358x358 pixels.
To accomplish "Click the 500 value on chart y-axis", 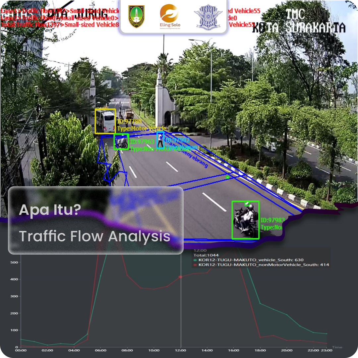I will (x=14, y=263).
